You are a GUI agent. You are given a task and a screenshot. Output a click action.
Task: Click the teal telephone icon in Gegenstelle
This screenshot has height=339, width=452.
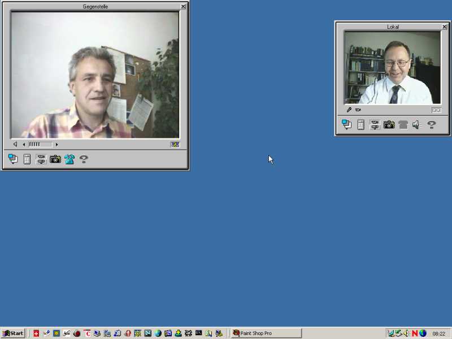click(x=69, y=159)
